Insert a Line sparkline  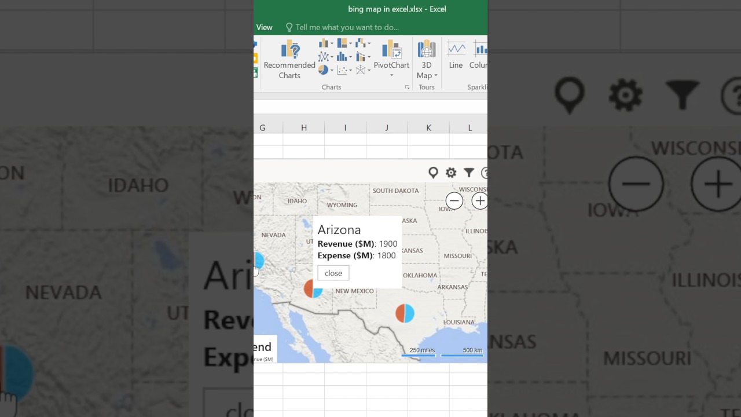click(x=456, y=56)
